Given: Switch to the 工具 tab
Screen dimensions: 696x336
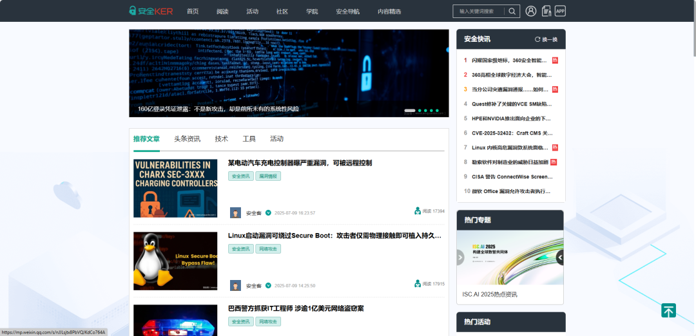Looking at the screenshot, I should tap(249, 139).
